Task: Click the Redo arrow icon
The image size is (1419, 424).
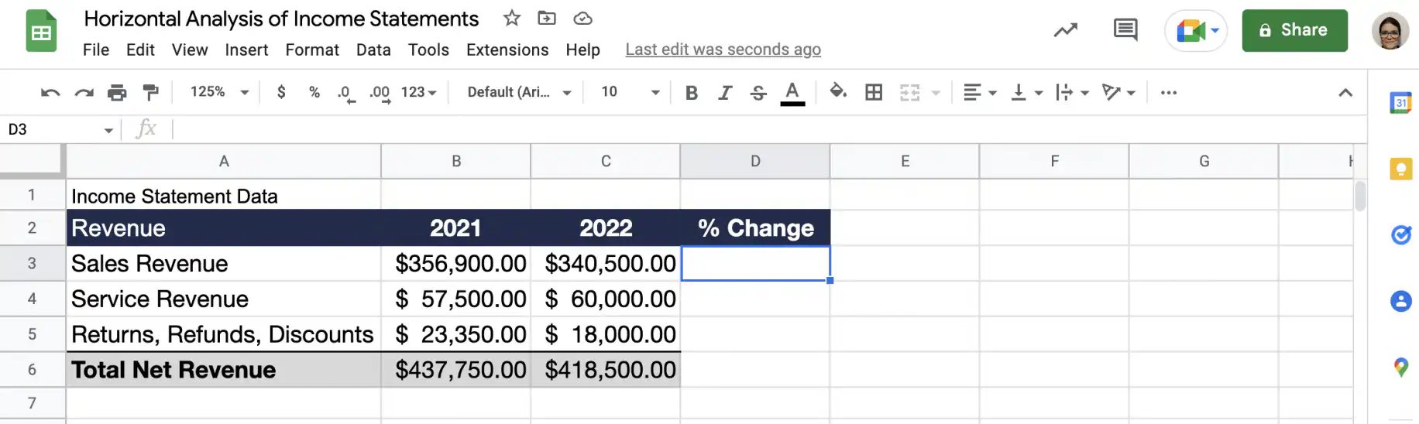Action: coord(84,93)
